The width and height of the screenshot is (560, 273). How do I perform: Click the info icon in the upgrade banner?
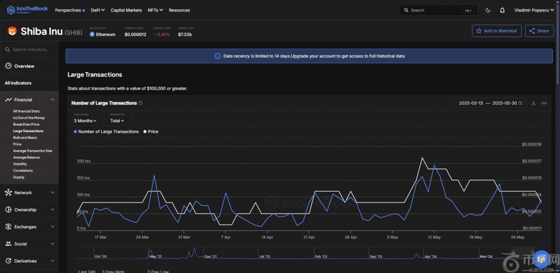tap(218, 56)
